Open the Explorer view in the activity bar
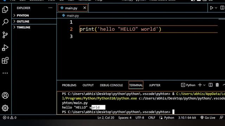Viewport: 225px width, 126px height. 5,9
